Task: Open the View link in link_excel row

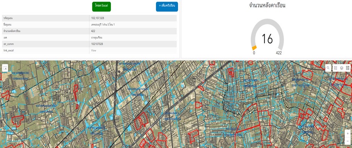Action: click(x=94, y=51)
